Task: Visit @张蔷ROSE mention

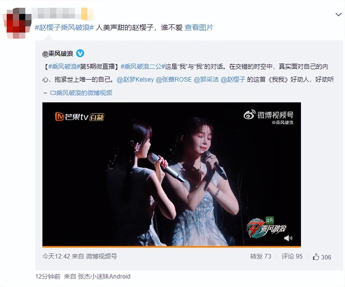Action: click(x=174, y=79)
